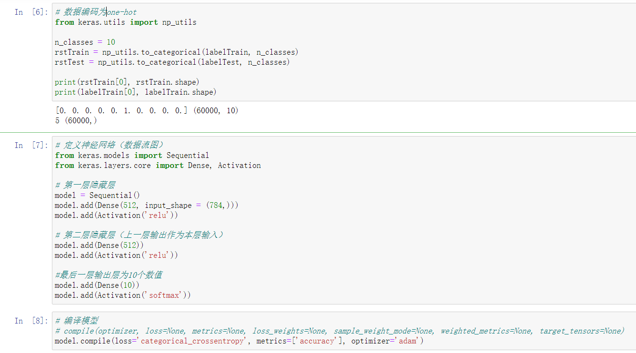Image resolution: width=636 pixels, height=353 pixels.
Task: Click the Dense, Activation import line
Action: pyautogui.click(x=158, y=166)
